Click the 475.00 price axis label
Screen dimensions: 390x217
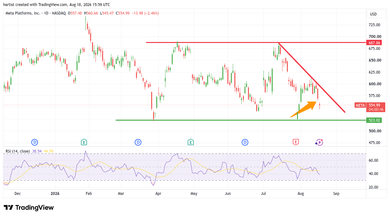click(375, 143)
